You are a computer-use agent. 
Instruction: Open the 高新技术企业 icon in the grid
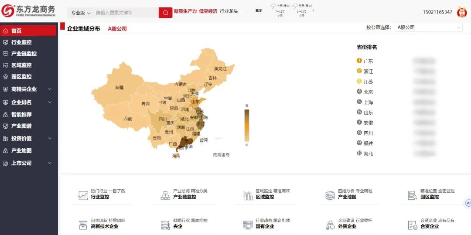click(83, 225)
